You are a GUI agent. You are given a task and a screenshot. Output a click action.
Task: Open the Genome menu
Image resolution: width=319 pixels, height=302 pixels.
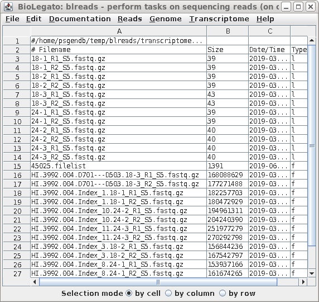point(166,19)
